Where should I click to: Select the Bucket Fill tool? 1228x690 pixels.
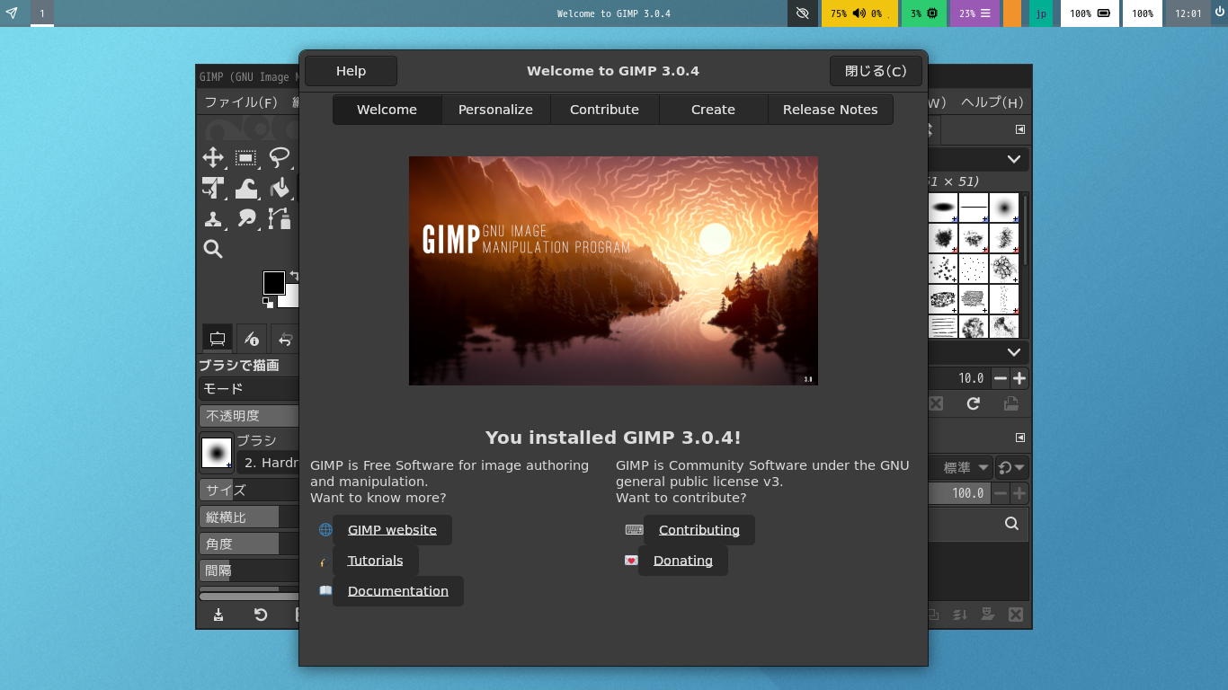280,188
